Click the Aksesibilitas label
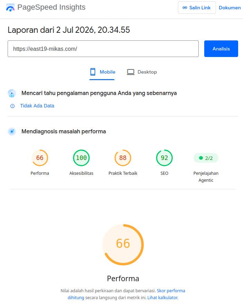This screenshot has width=243, height=304. point(81,173)
